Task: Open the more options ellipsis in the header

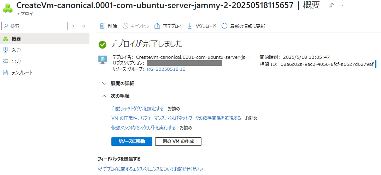Action: [342, 5]
